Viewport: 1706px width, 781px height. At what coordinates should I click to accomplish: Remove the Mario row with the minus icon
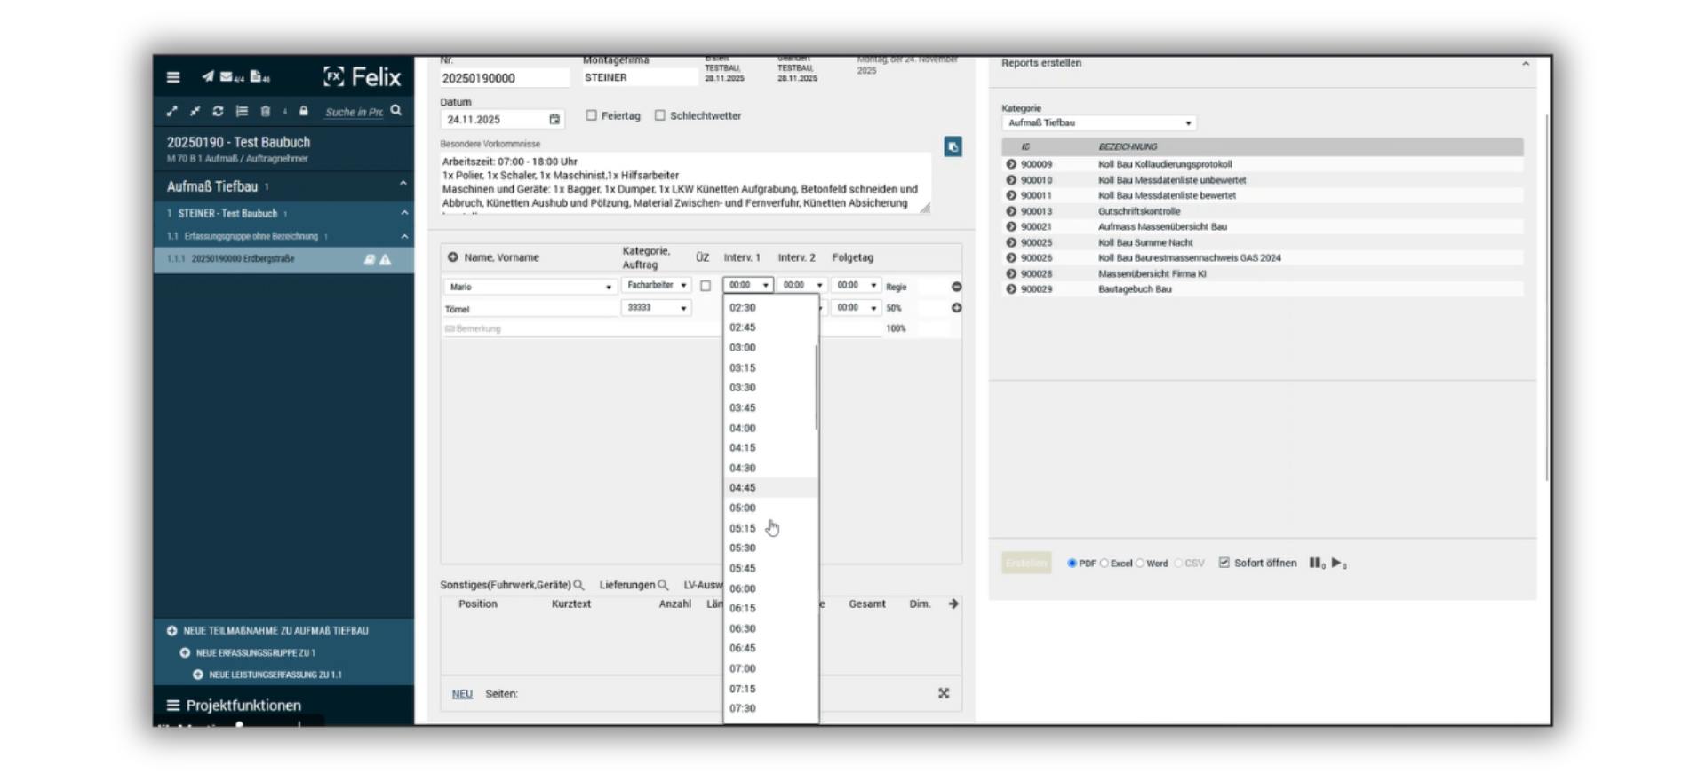coord(956,287)
